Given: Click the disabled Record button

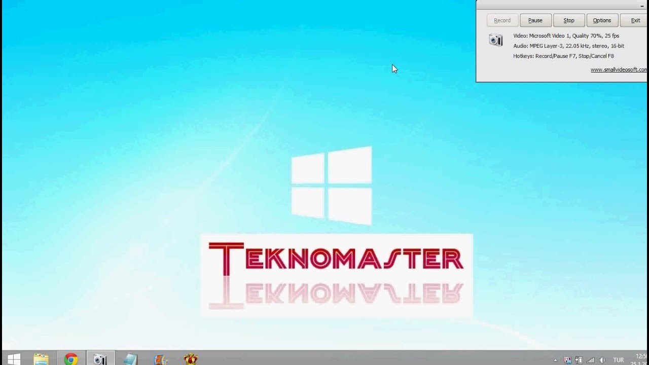Looking at the screenshot, I should tap(502, 20).
